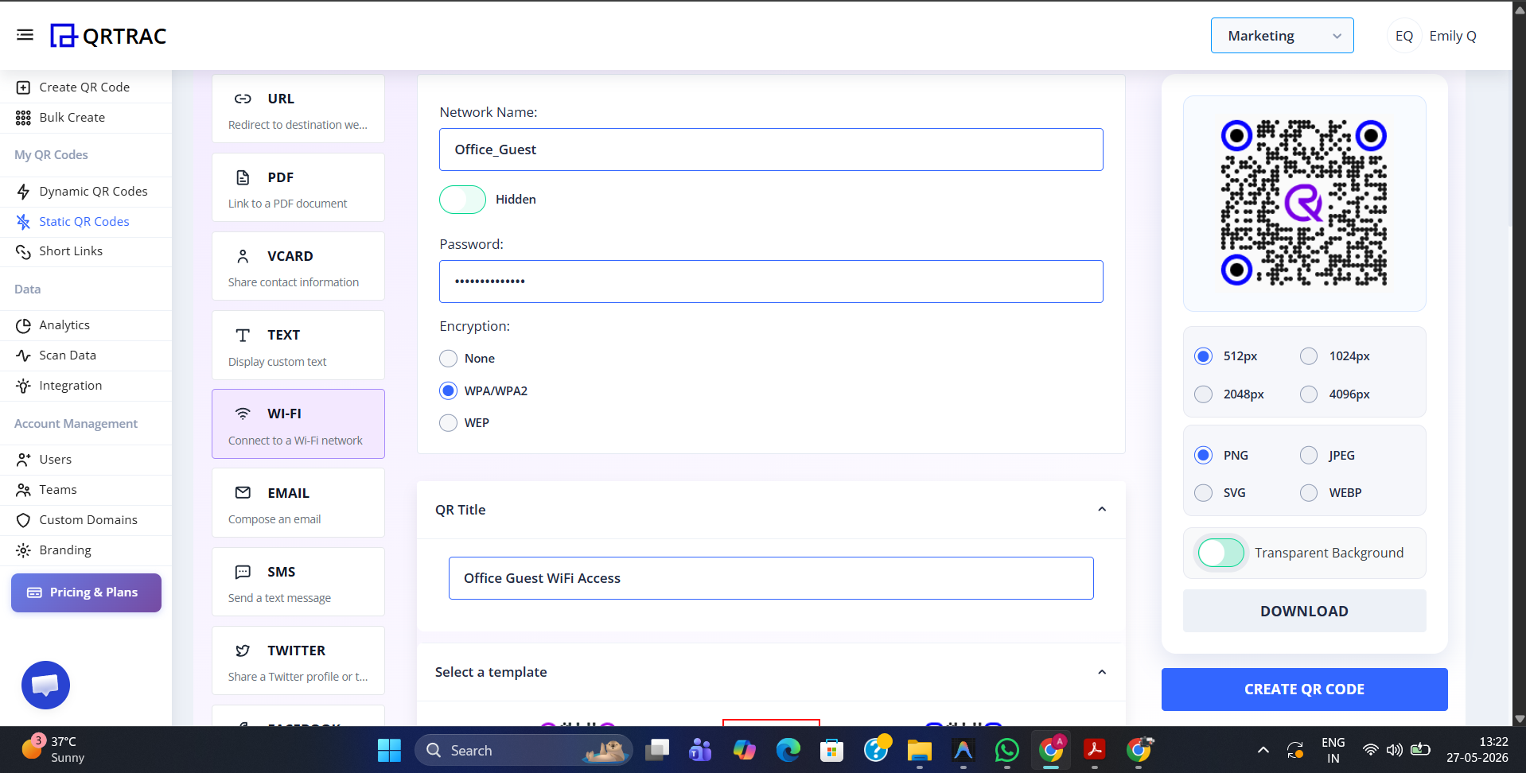Screen dimensions: 1526x773
Task: Open the Emily Q profile menu
Action: 1432,36
